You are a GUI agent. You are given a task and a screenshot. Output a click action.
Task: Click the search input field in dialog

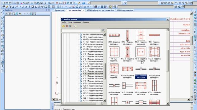81,31
